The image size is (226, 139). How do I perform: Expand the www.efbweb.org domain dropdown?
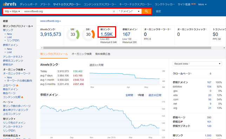pyautogui.click(x=50, y=21)
